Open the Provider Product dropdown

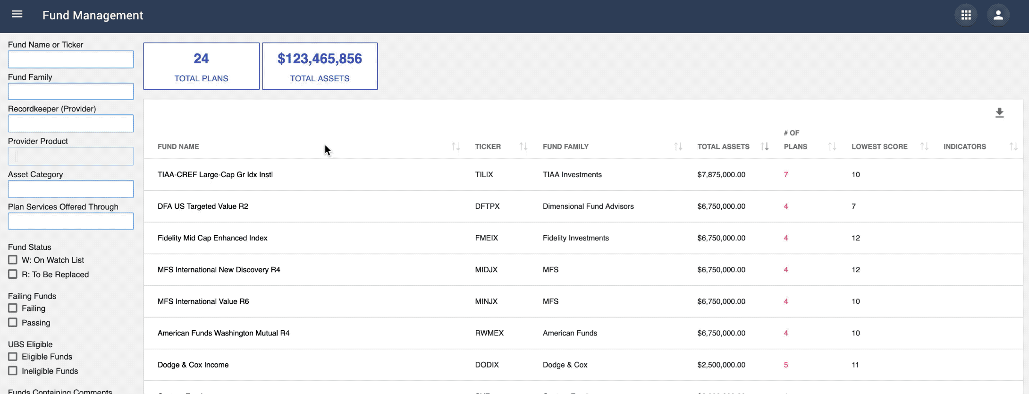[x=71, y=156]
